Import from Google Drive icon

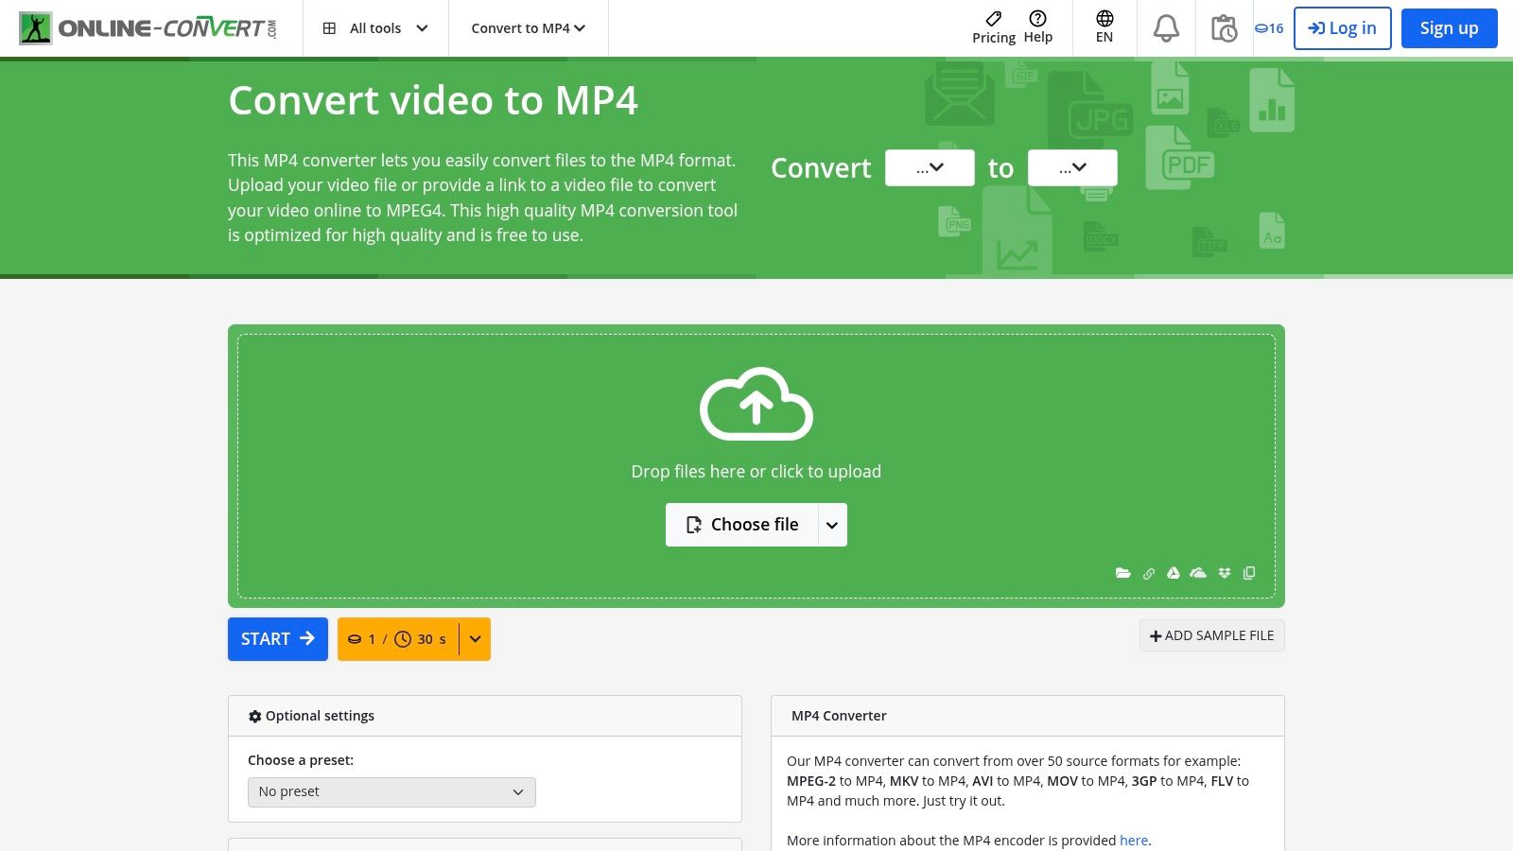1173,573
